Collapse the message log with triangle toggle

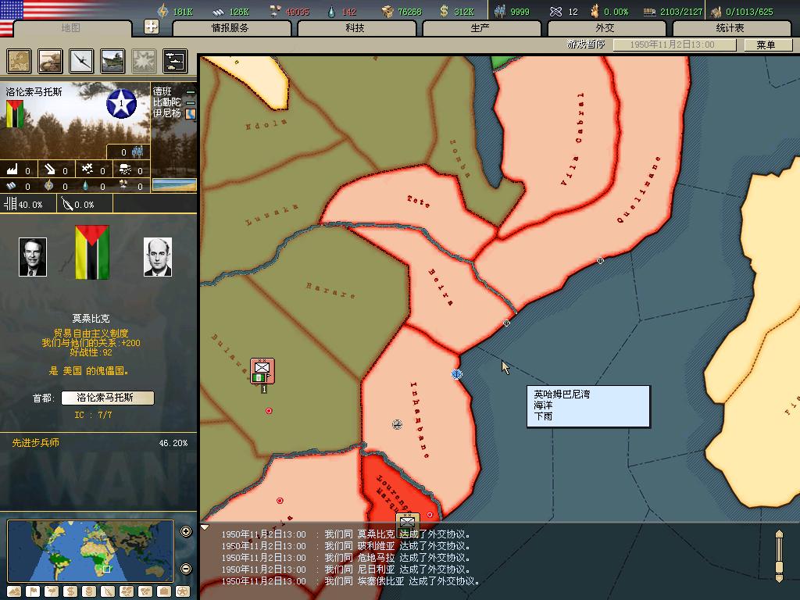205,527
